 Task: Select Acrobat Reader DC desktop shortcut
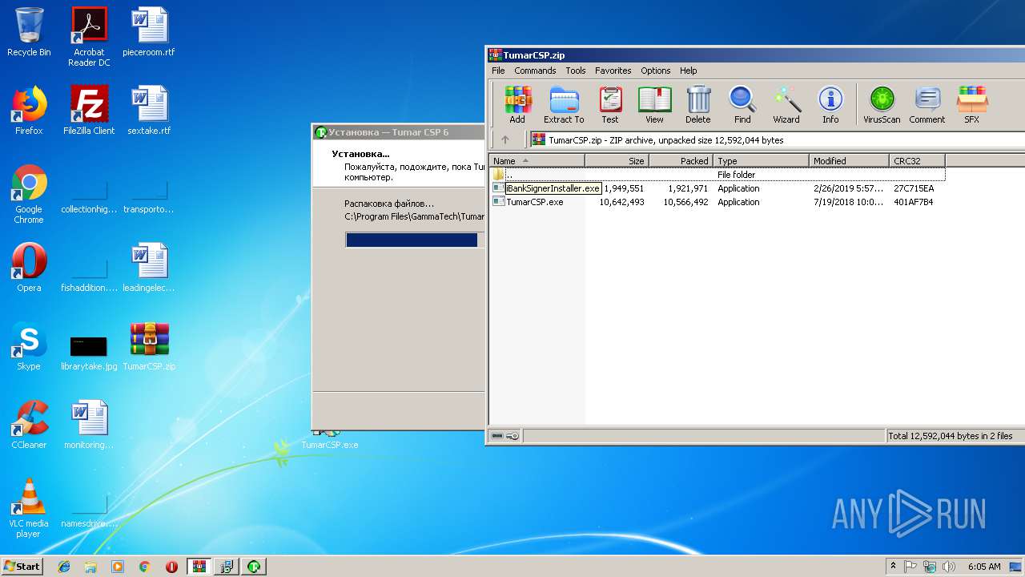pos(89,37)
